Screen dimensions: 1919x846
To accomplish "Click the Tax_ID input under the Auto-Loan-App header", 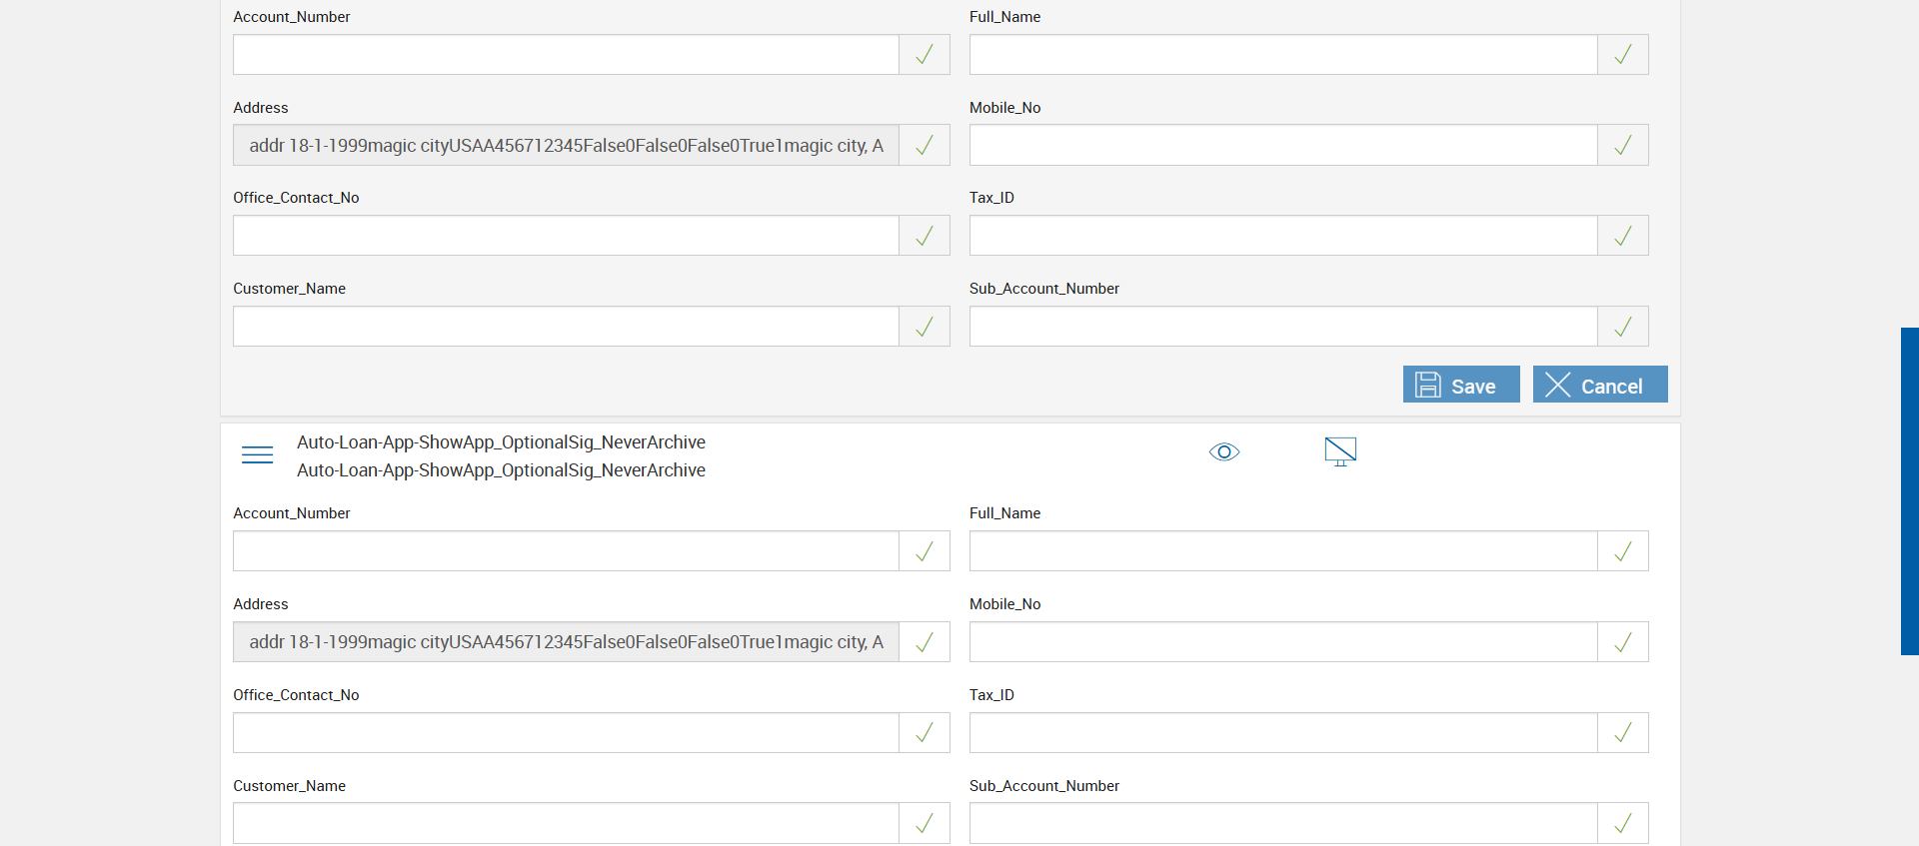I will (1282, 733).
